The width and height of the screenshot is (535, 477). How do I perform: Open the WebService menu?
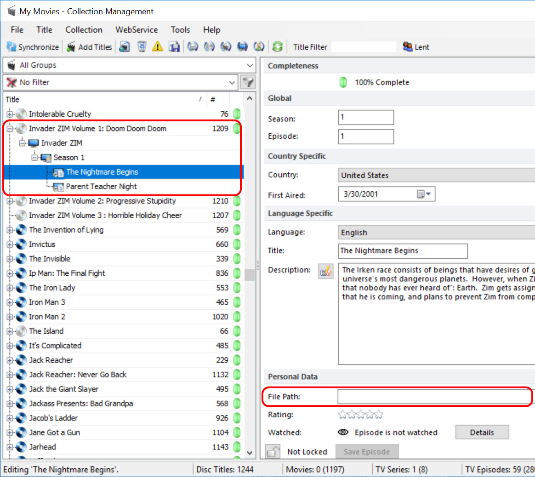pos(137,30)
